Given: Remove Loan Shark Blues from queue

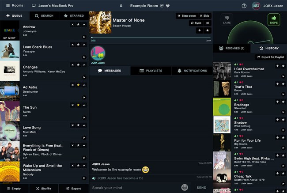Looking at the screenshot, I should point(73,45).
